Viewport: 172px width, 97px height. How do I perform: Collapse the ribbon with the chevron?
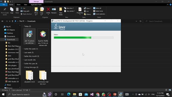[x=168, y=5]
